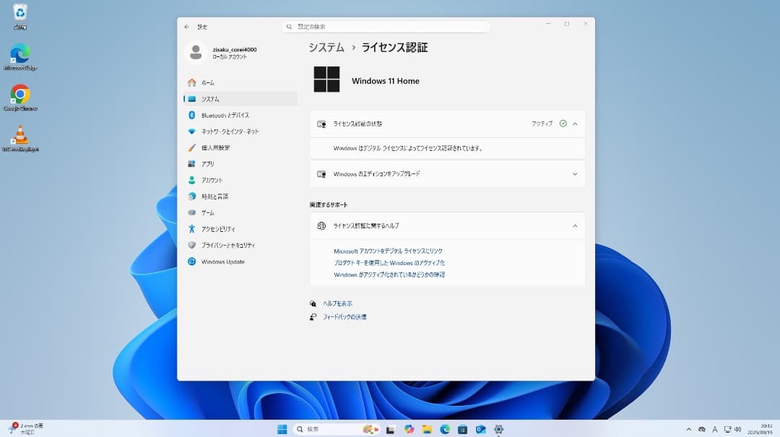The width and height of the screenshot is (780, 437).
Task: Click the activation status certificate icon
Action: point(321,124)
